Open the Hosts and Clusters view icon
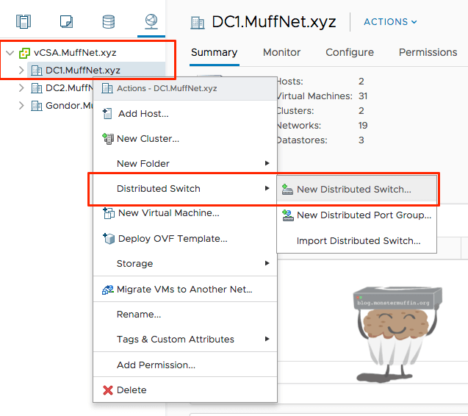Viewport: 468px width, 416px height. (24, 21)
